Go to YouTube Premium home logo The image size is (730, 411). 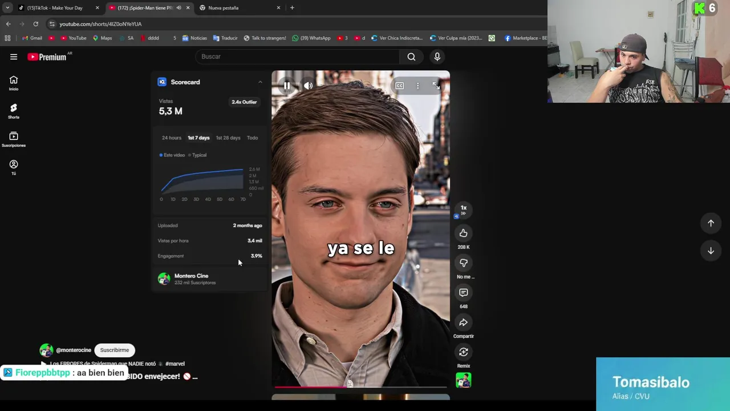47,57
